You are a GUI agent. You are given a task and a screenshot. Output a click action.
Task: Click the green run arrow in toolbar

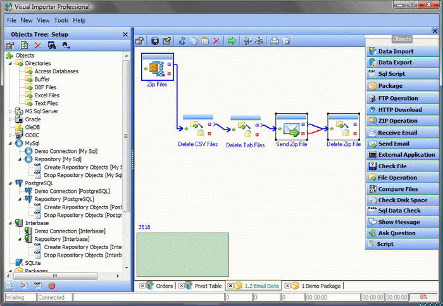pyautogui.click(x=232, y=41)
